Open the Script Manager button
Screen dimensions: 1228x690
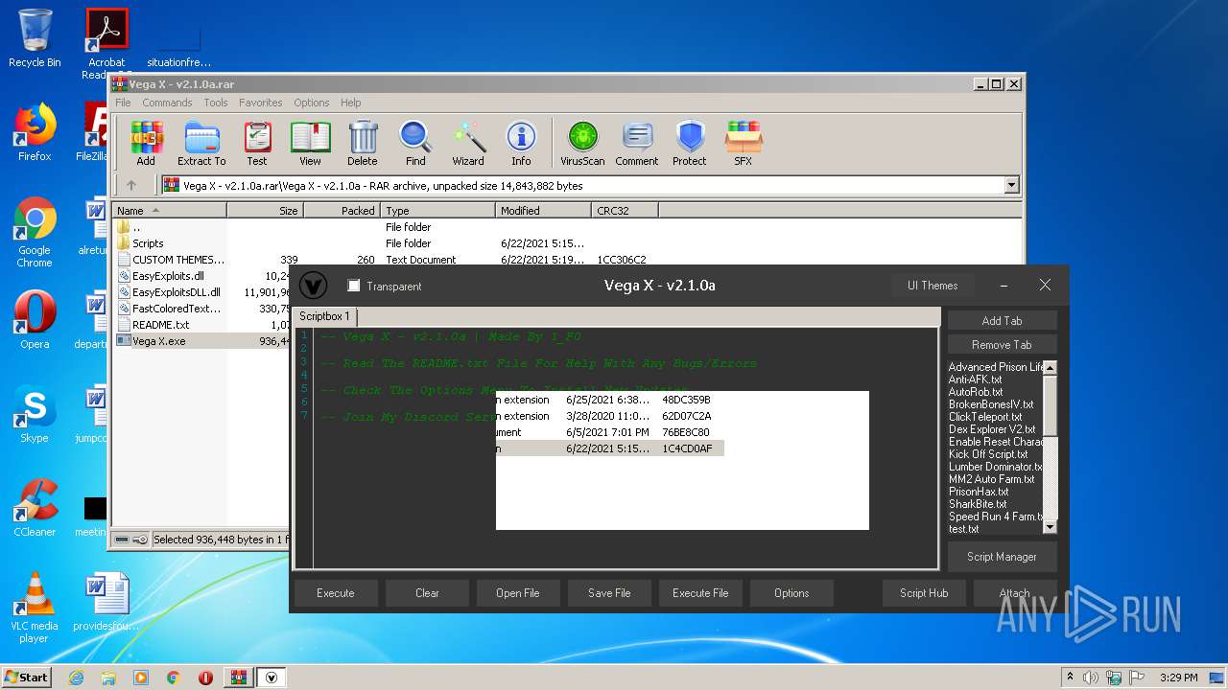click(x=1003, y=557)
